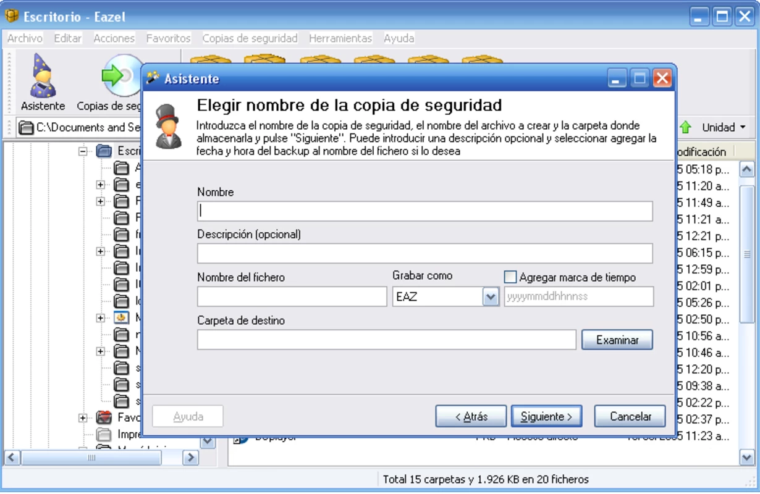
Task: Click the Eazel application icon in title bar
Action: 12,16
